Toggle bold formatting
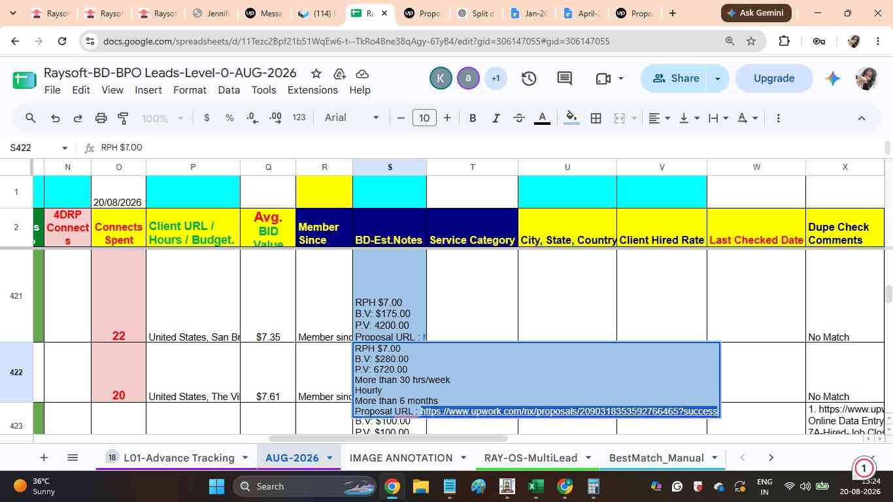The height and width of the screenshot is (502, 893). point(473,118)
